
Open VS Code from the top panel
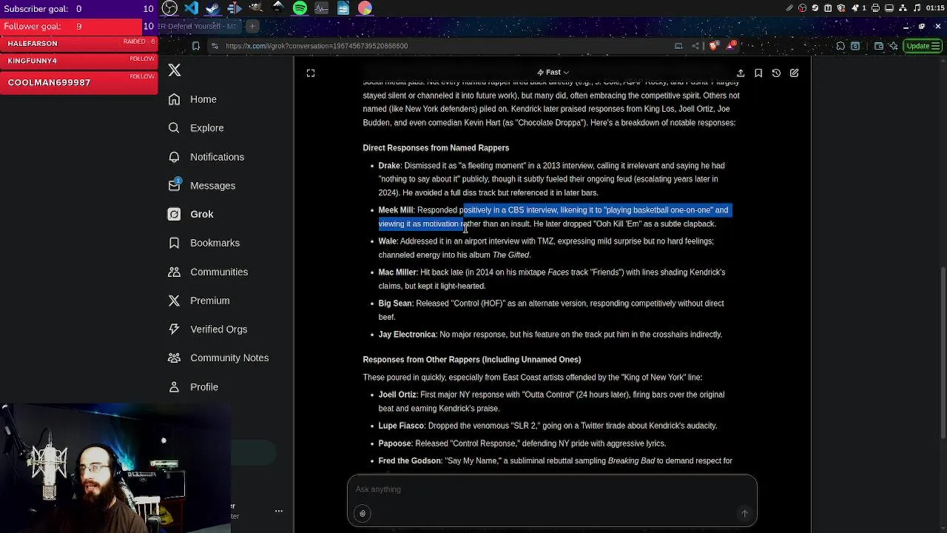[191, 8]
